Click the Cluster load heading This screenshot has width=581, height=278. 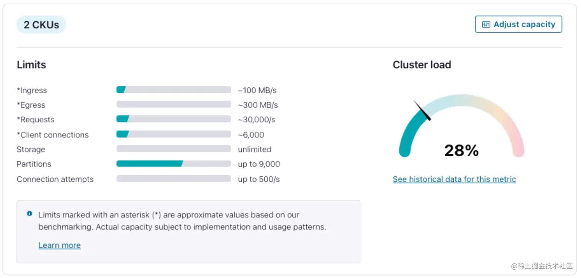pyautogui.click(x=422, y=64)
